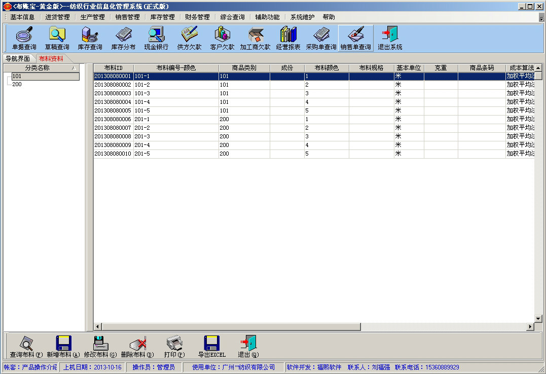Select row 201308080001

click(x=314, y=76)
